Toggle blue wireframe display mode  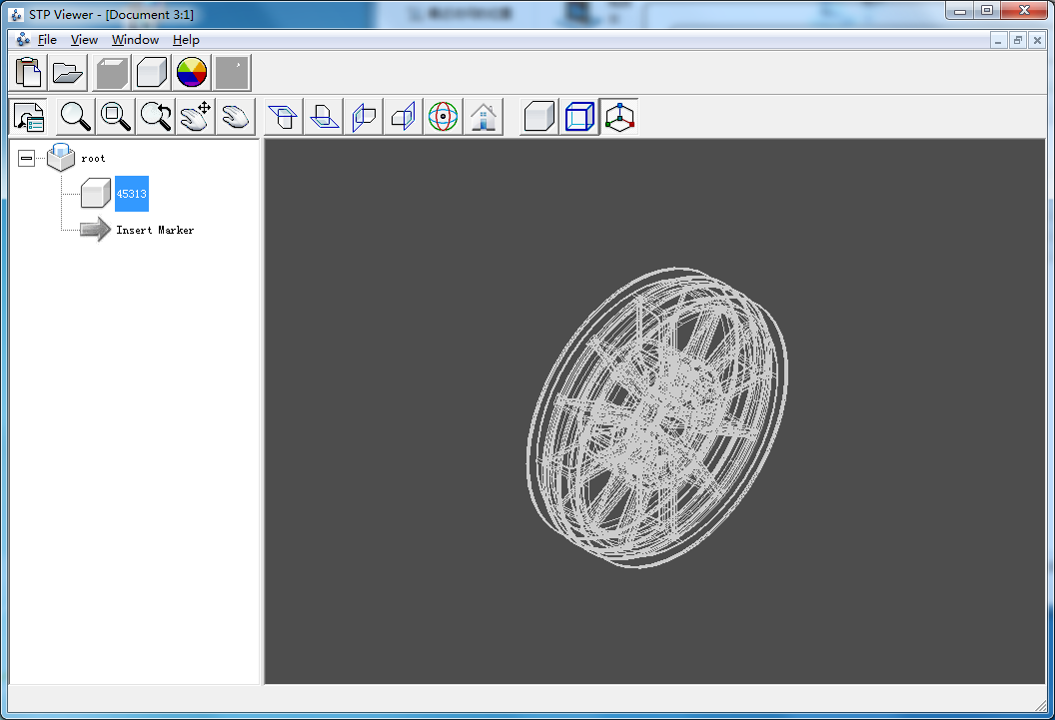pos(579,116)
